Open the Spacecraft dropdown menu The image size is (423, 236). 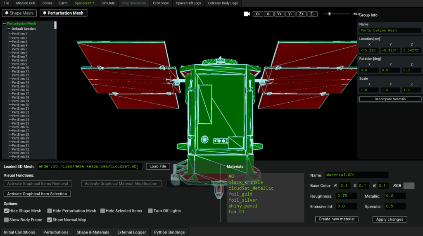[84, 3]
